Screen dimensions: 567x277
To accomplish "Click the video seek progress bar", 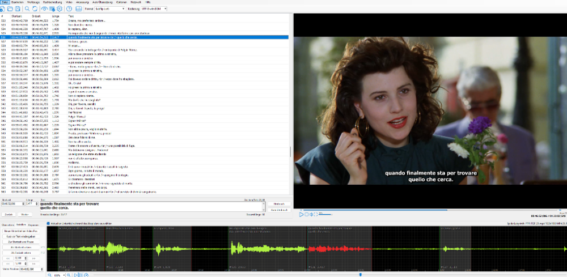I will tap(430, 210).
